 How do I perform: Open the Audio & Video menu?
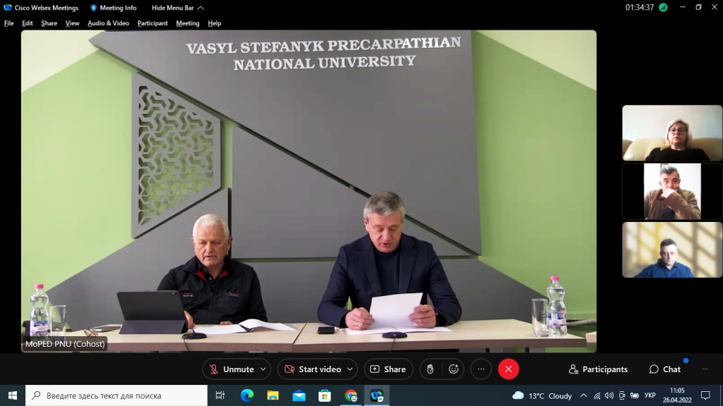coord(108,23)
